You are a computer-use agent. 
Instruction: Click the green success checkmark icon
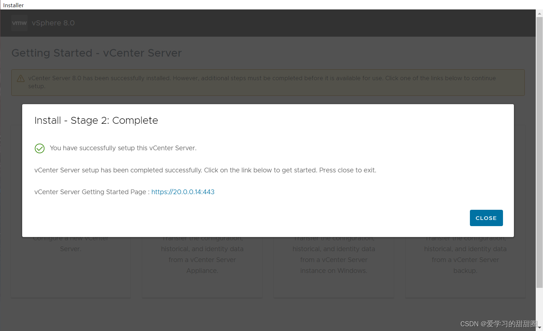tap(40, 148)
